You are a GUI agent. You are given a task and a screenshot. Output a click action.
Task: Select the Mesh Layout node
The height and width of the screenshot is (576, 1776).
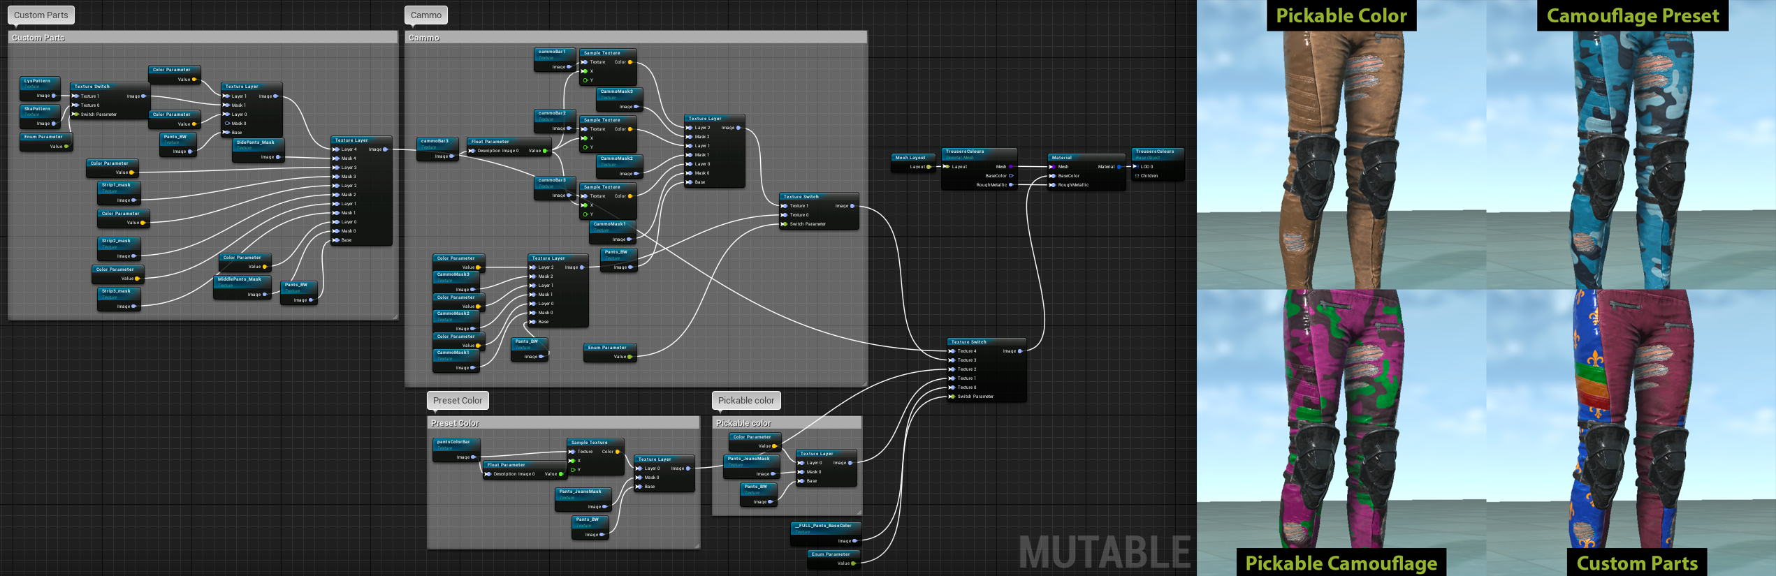912,162
